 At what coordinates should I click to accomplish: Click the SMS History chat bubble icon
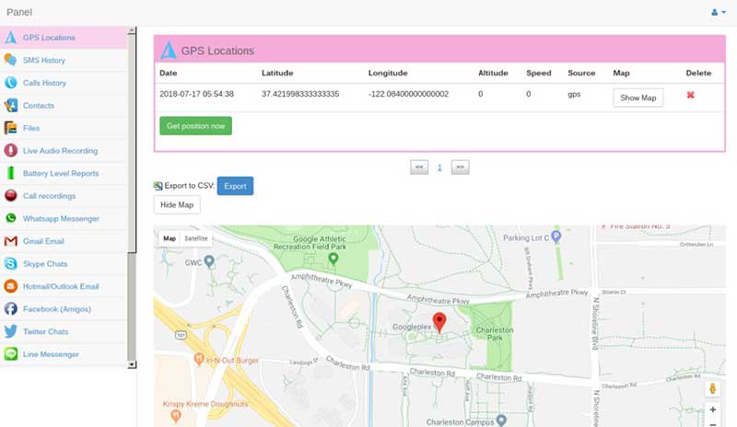tap(10, 60)
